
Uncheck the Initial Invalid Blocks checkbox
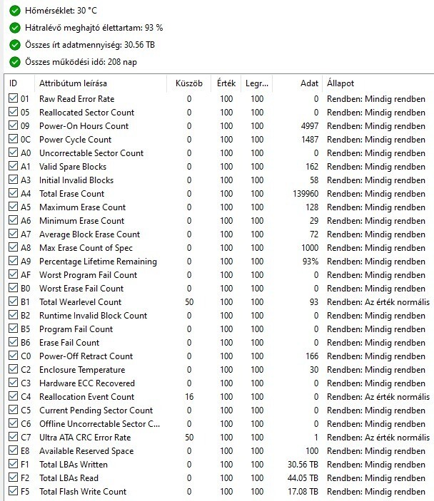click(13, 180)
